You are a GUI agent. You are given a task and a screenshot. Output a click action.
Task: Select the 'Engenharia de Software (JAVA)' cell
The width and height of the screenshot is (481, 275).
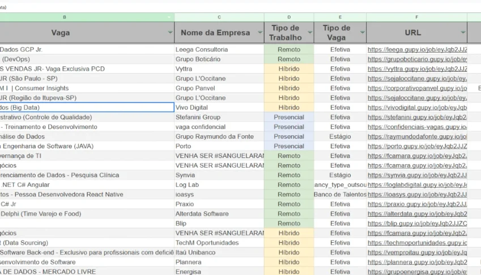point(87,146)
